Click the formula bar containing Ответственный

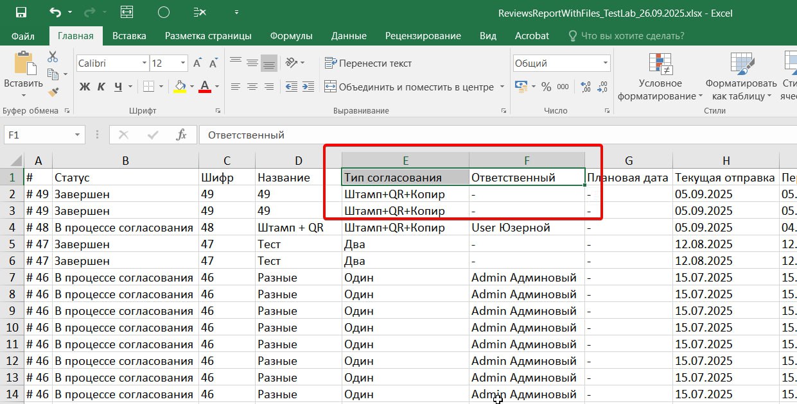pyautogui.click(x=498, y=135)
